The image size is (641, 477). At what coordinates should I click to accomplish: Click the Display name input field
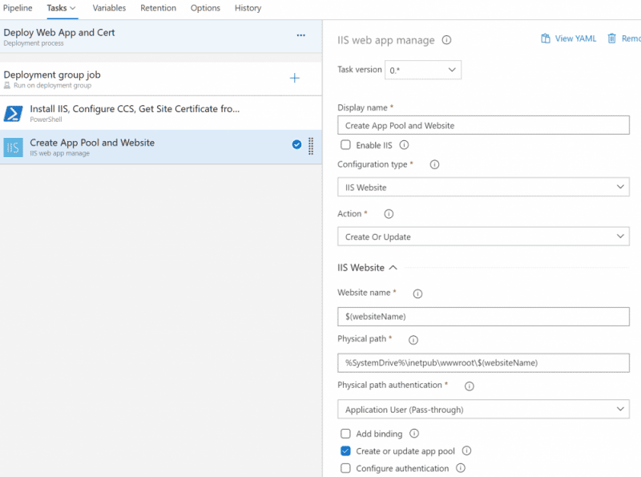483,125
